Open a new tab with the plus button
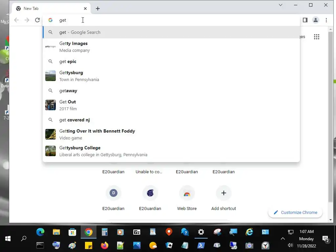The image size is (336, 252). [98, 9]
